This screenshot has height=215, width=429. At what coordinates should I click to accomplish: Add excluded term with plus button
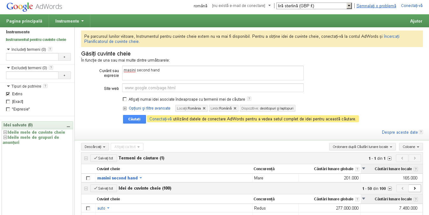[x=65, y=75]
